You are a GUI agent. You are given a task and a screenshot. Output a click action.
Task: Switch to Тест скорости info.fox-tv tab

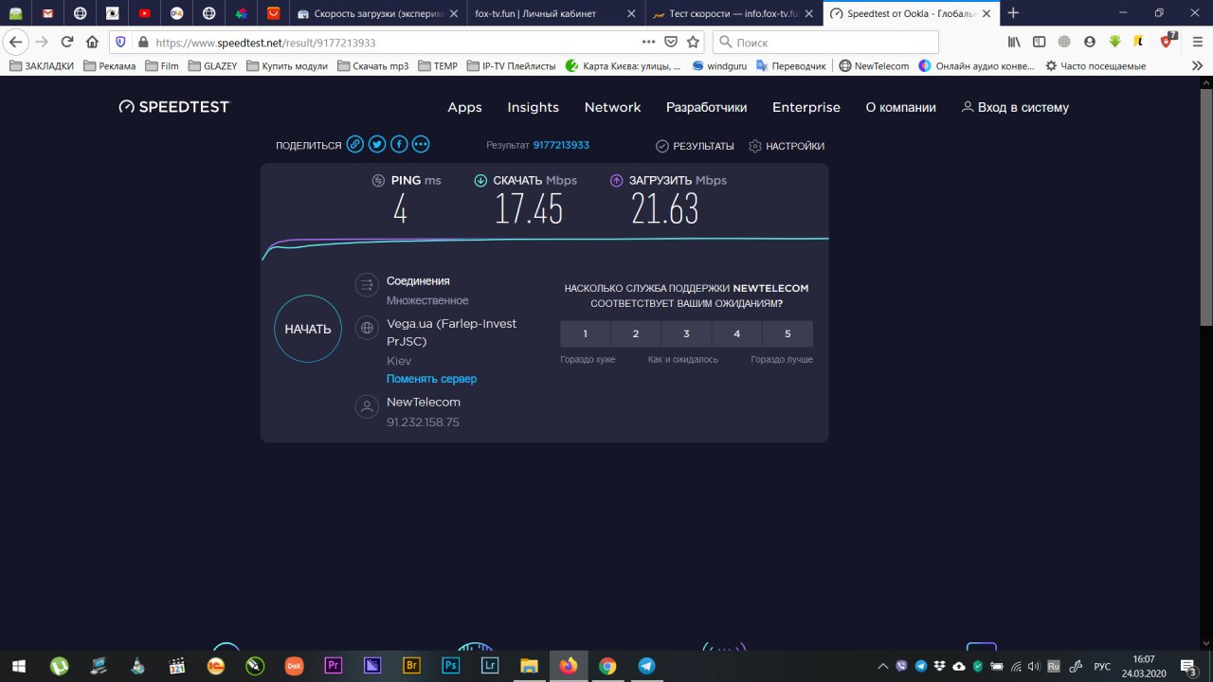coord(733,13)
